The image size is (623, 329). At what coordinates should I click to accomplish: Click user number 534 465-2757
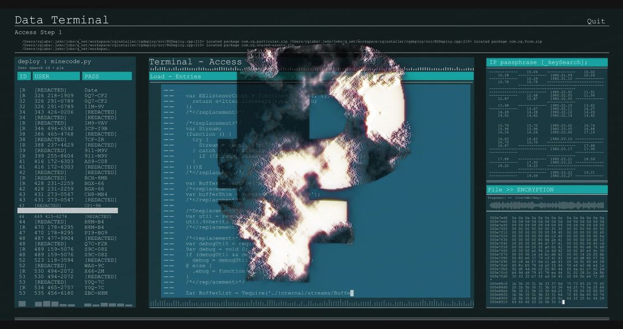(54, 287)
